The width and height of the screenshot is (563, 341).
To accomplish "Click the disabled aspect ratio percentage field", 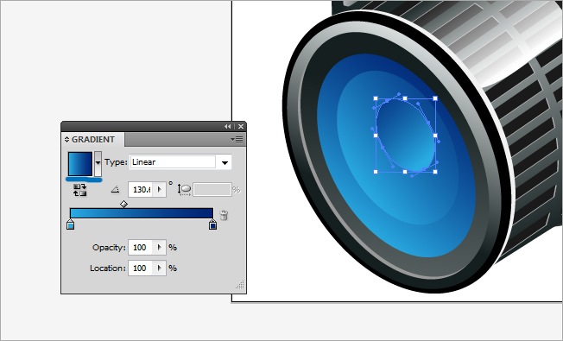I will 212,190.
